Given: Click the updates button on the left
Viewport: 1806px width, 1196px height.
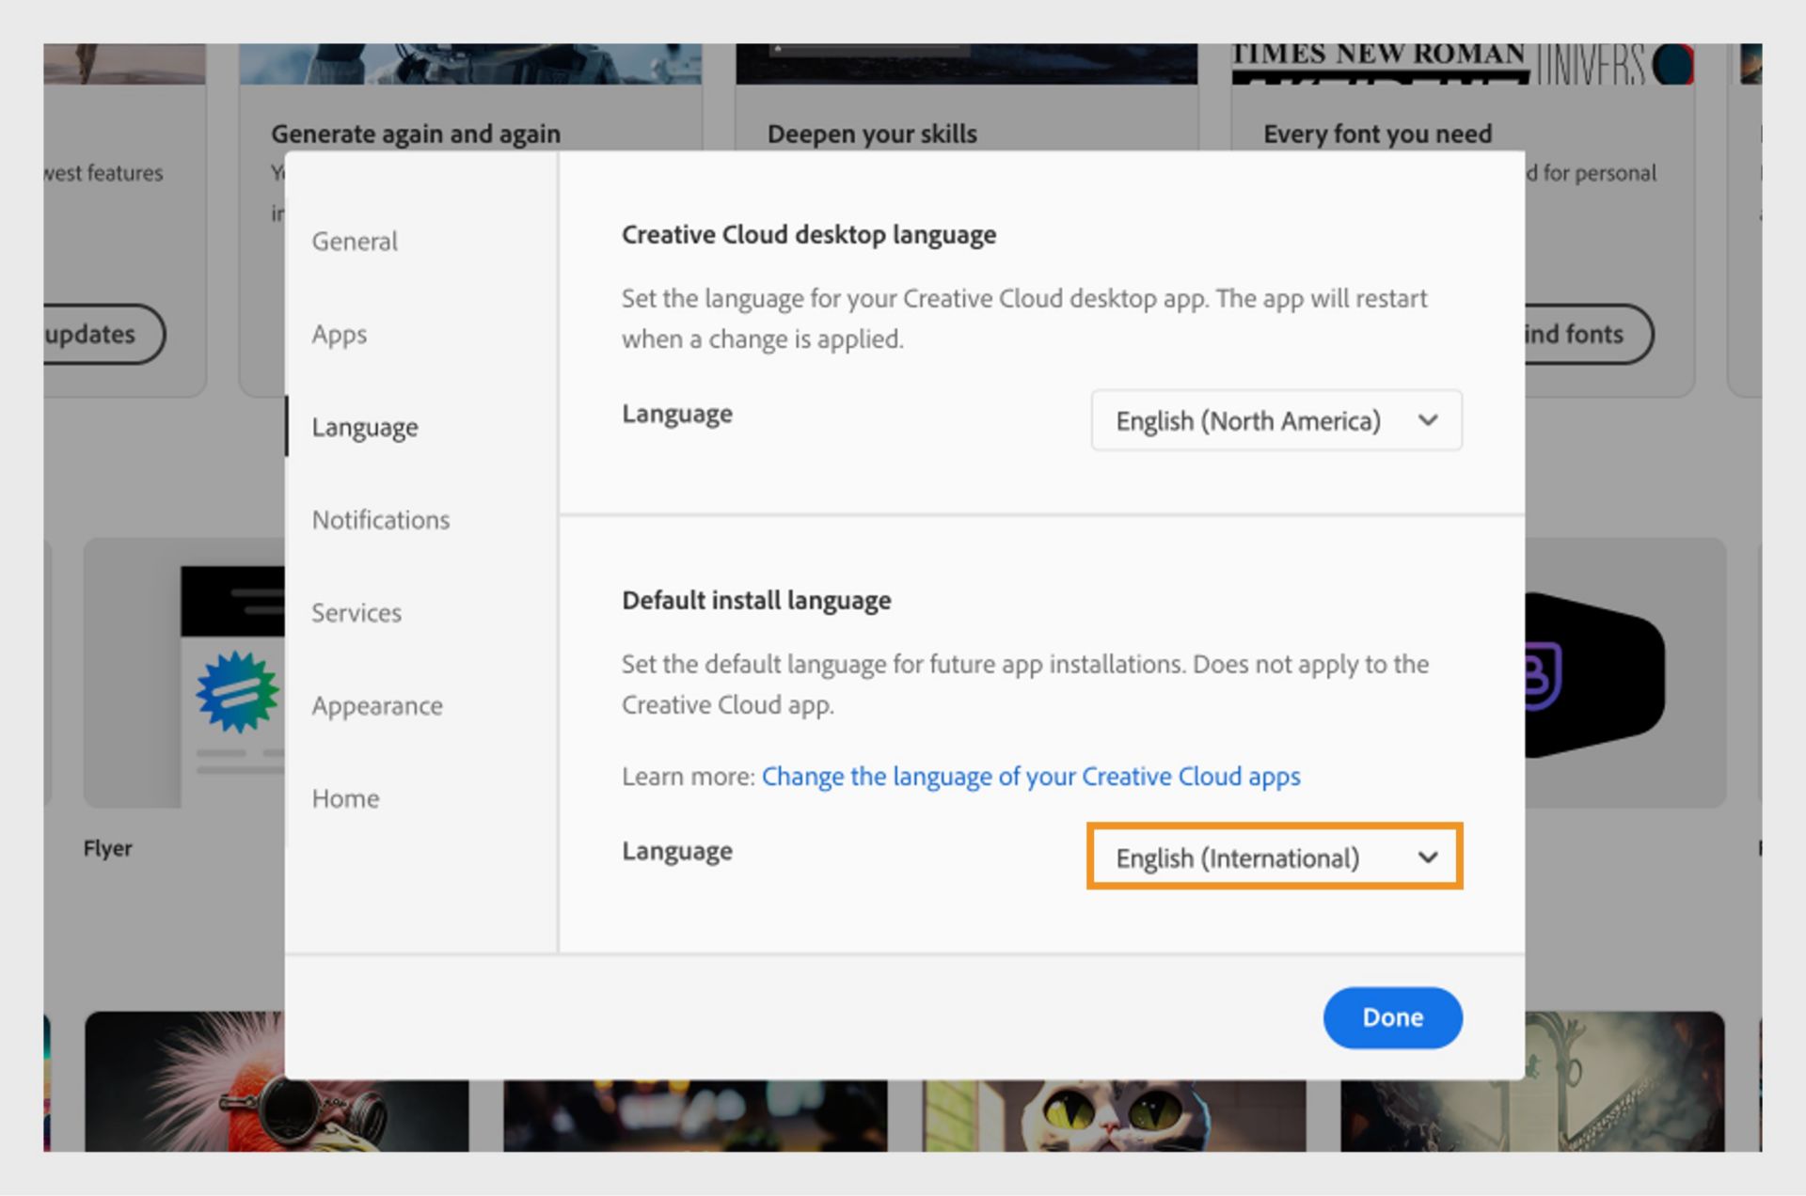Looking at the screenshot, I should click(90, 334).
